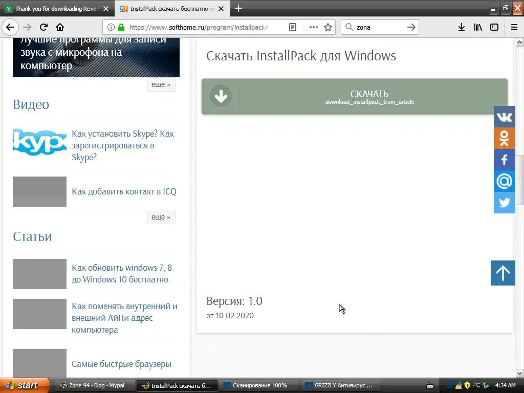Bookmark this page with the star
Image resolution: width=524 pixels, height=393 pixels.
(x=328, y=27)
